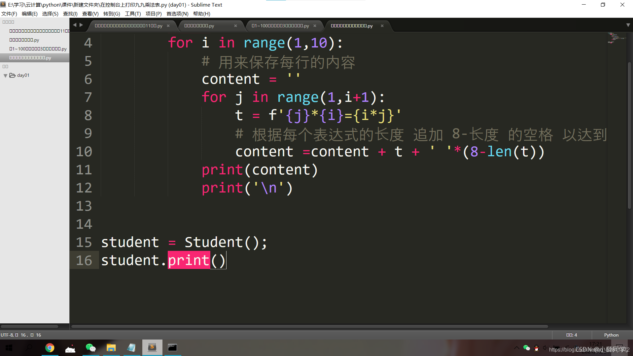This screenshot has height=356, width=633.
Task: Open sidebar file ending in 1100
Action: [x=39, y=31]
